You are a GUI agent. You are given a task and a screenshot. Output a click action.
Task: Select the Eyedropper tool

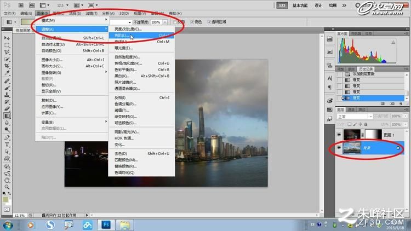(x=7, y=73)
